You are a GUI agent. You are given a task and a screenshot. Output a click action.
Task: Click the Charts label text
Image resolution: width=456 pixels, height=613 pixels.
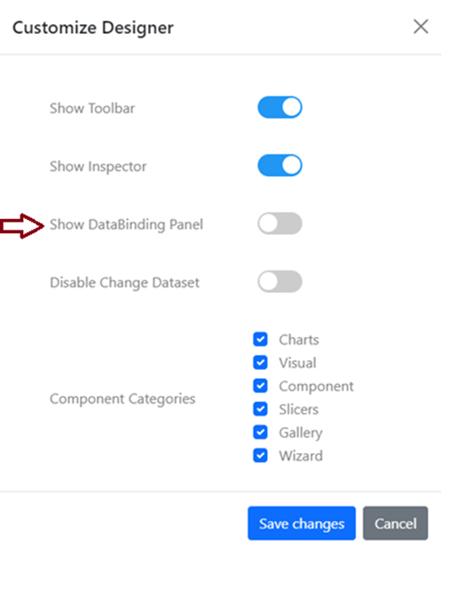click(x=299, y=340)
